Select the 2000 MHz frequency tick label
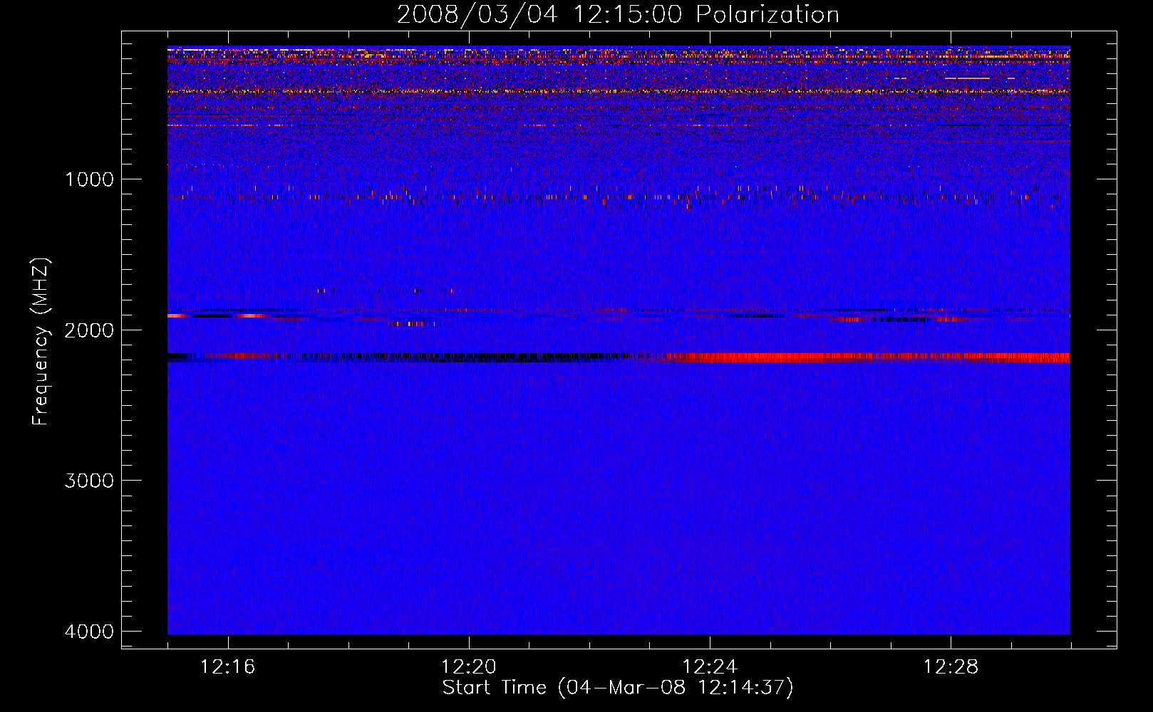 coord(89,330)
